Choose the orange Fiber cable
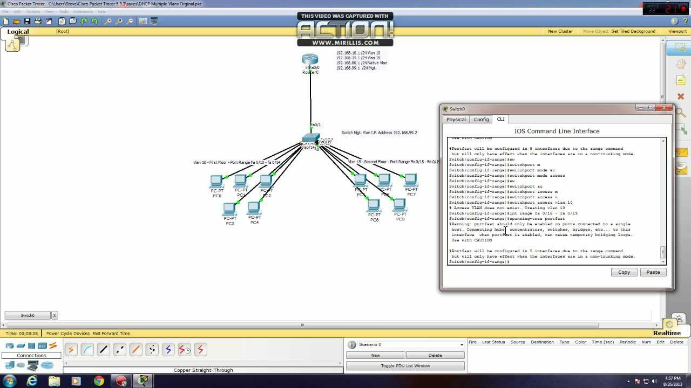 136,350
